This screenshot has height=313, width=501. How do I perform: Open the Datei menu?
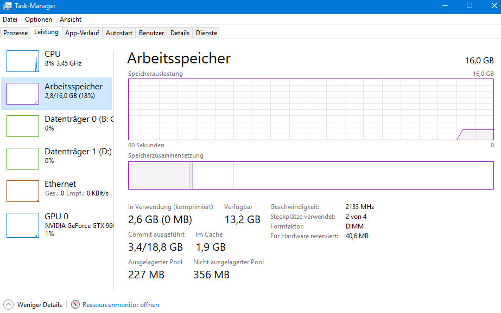click(10, 19)
